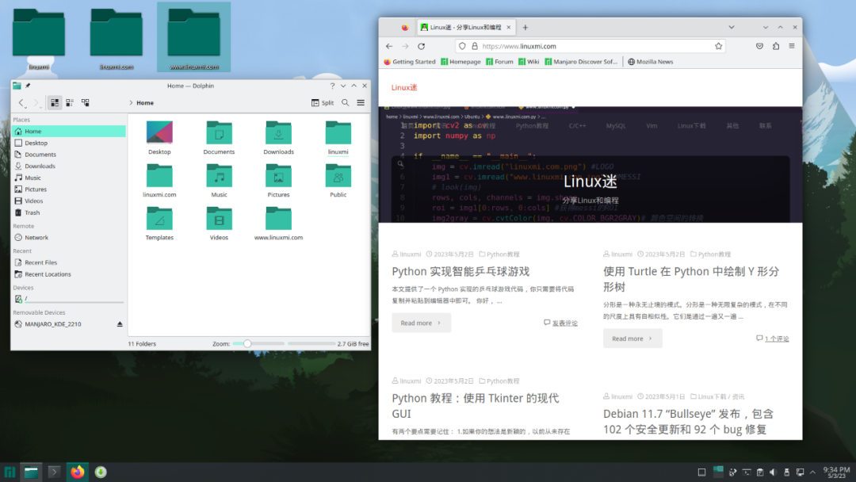Select Desktop in Places panel
Image resolution: width=856 pixels, height=482 pixels.
click(69, 143)
